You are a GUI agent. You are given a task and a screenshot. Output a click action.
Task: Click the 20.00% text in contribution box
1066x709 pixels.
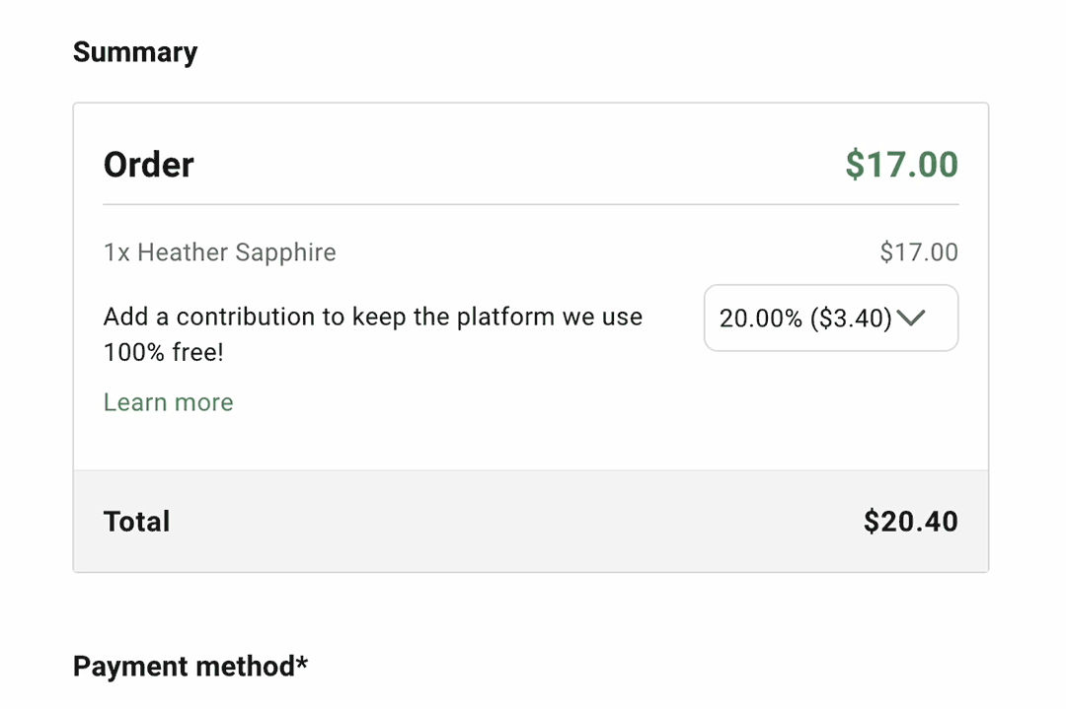[x=760, y=318]
